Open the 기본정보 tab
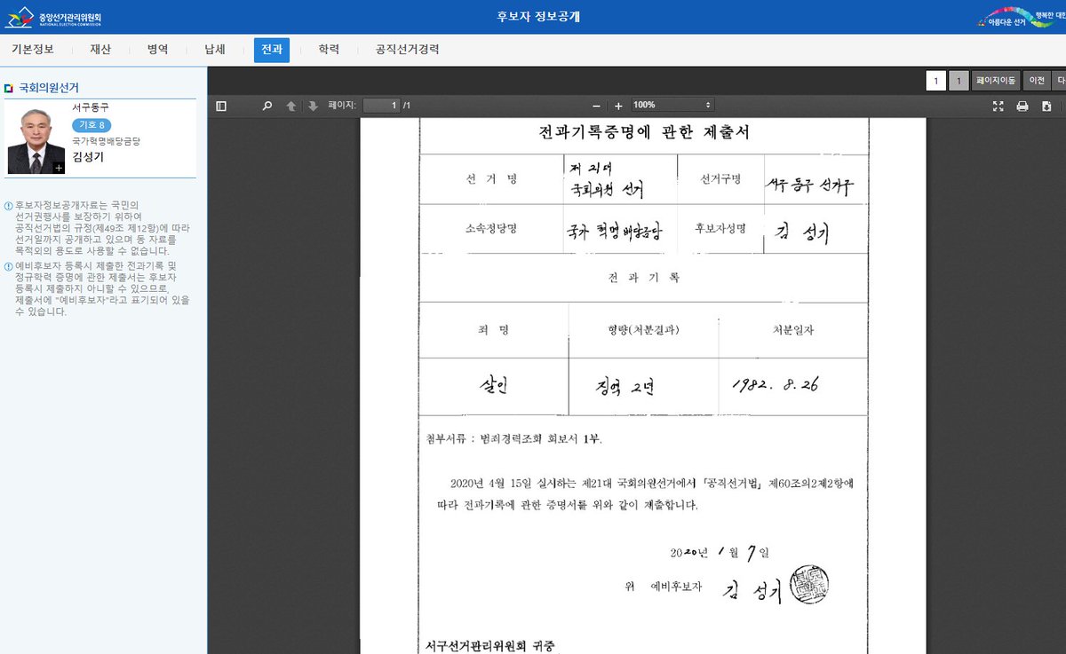The height and width of the screenshot is (654, 1066). click(x=32, y=50)
